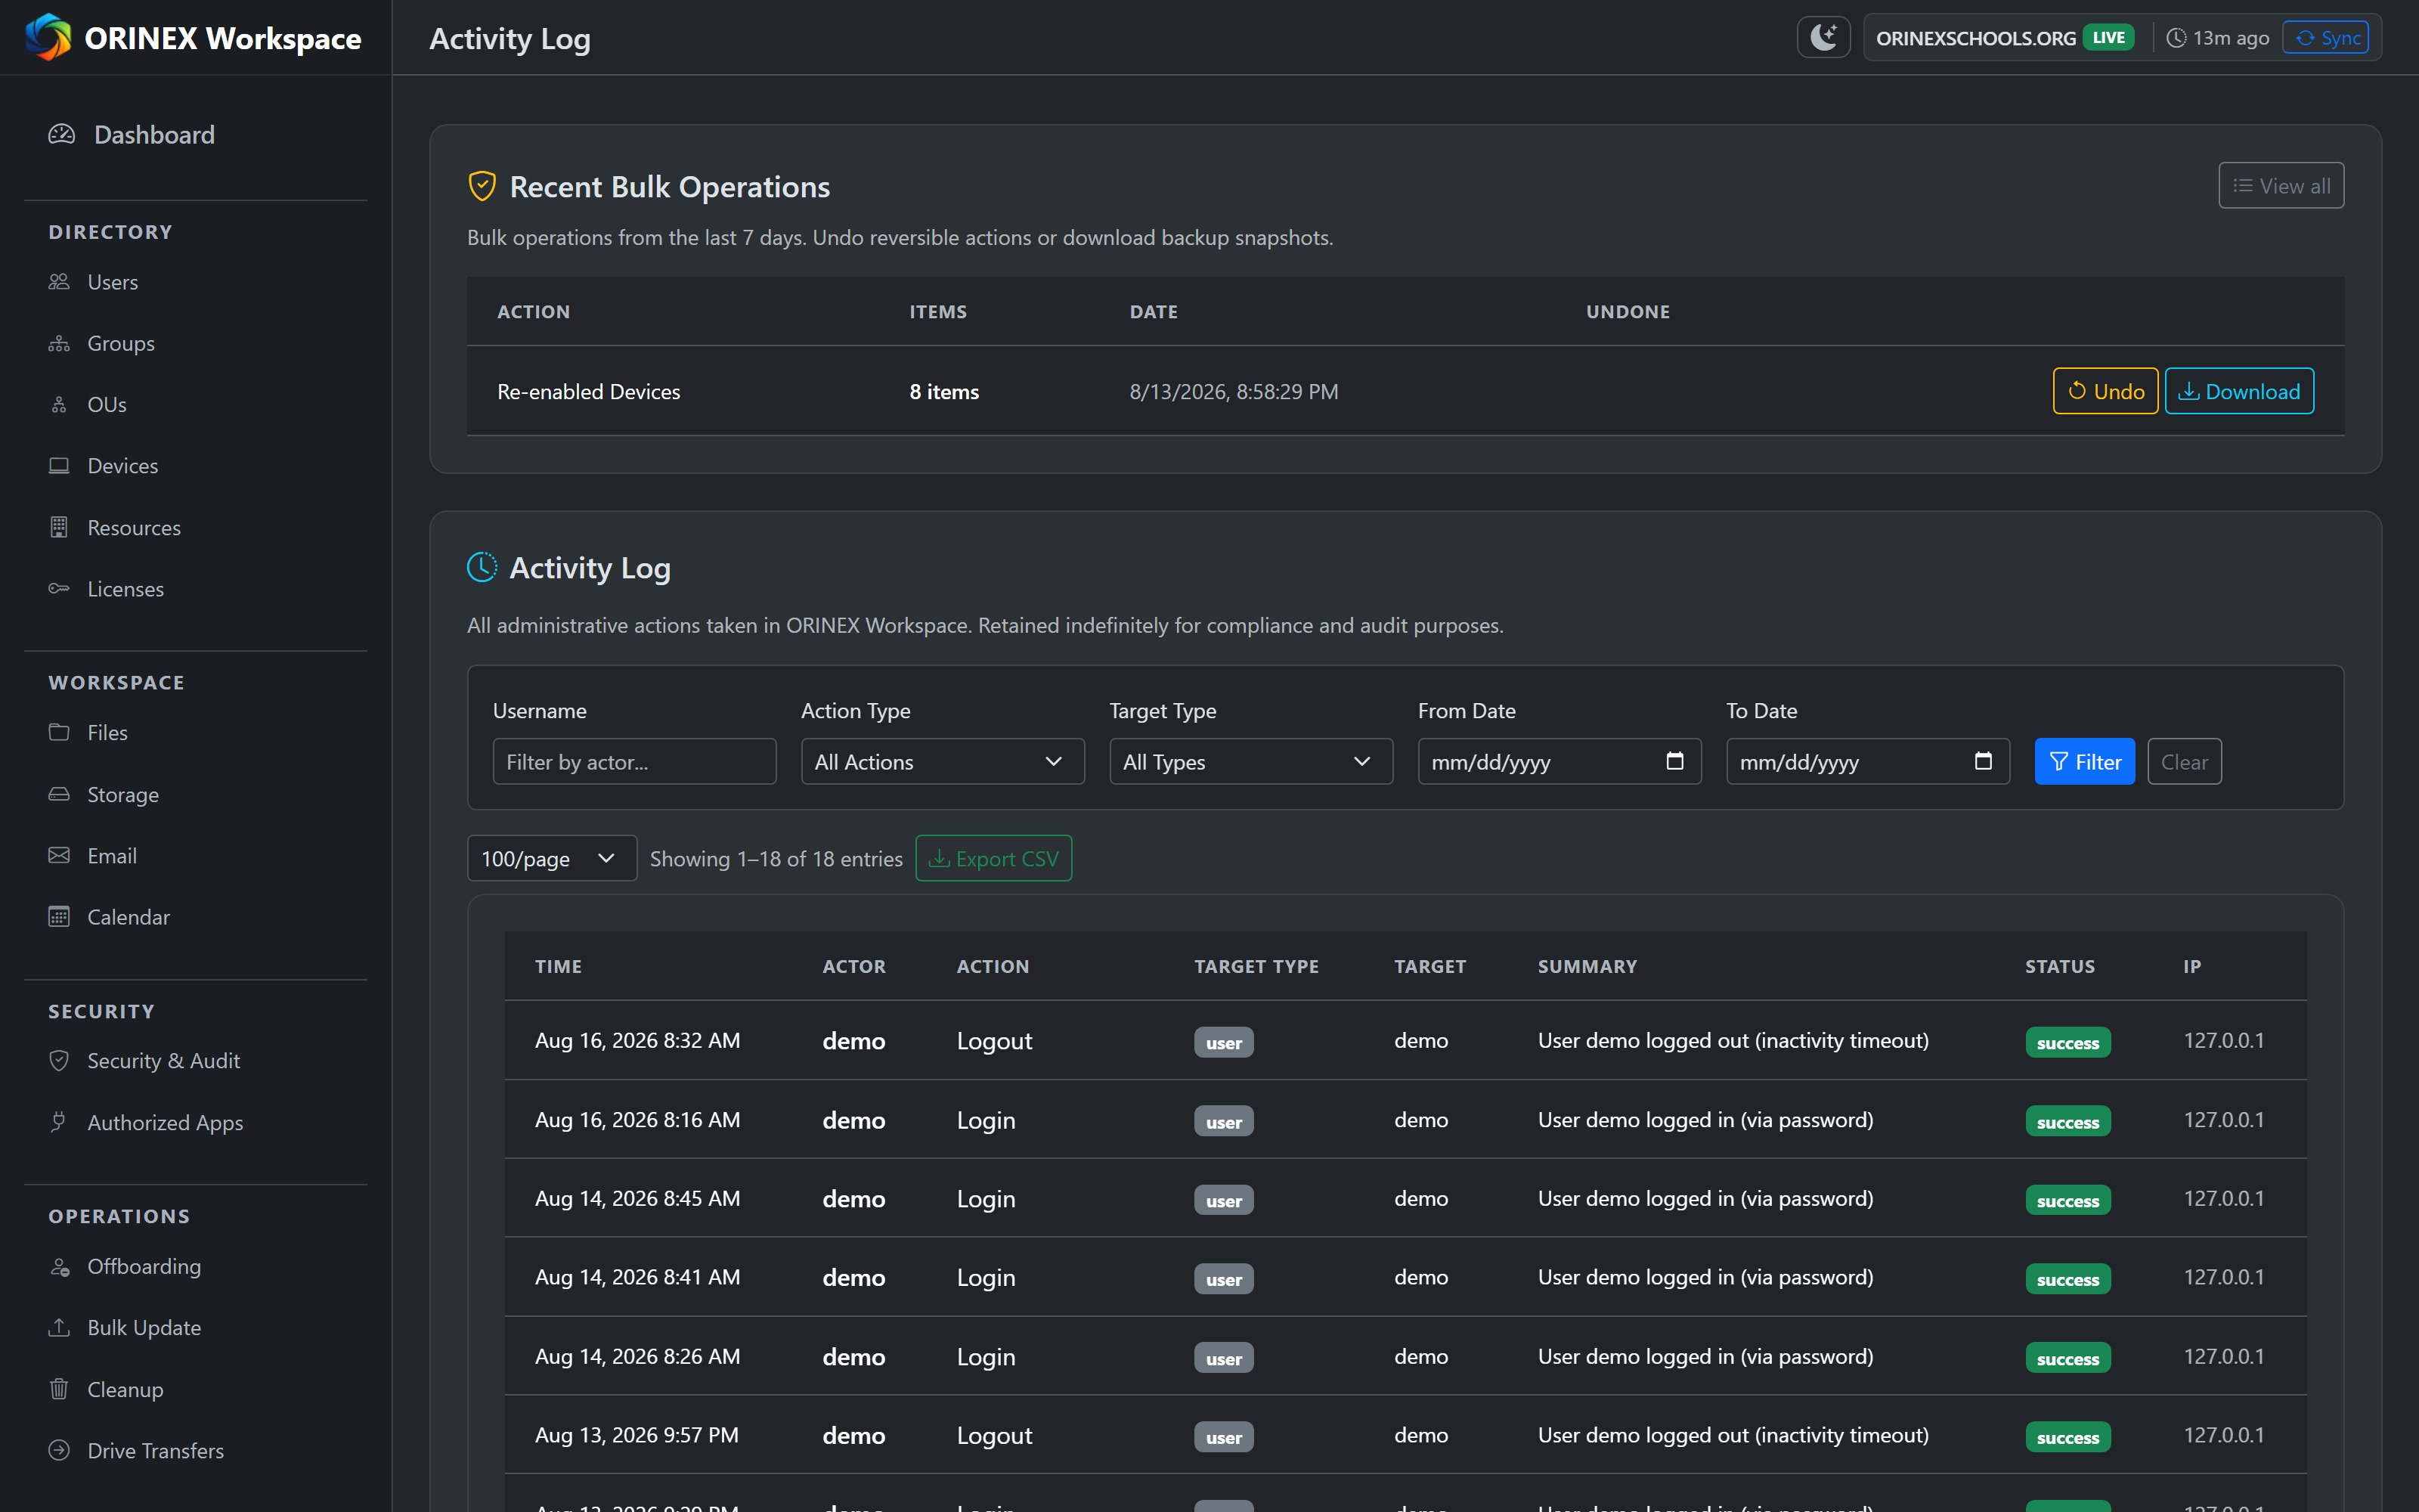Viewport: 2419px width, 1512px height.
Task: Undo the Re-enabled Devices operation
Action: tap(2105, 391)
